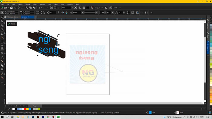Toggle Mirror horizontally button

[x=63, y=12]
